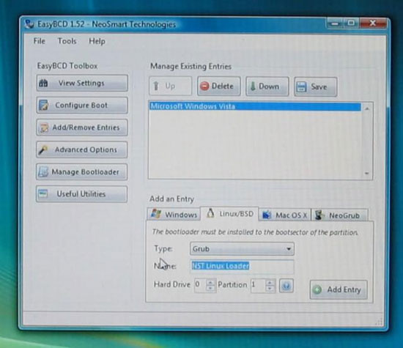Switch to the Linux/BSD tab
The height and width of the screenshot is (348, 403).
pos(229,214)
